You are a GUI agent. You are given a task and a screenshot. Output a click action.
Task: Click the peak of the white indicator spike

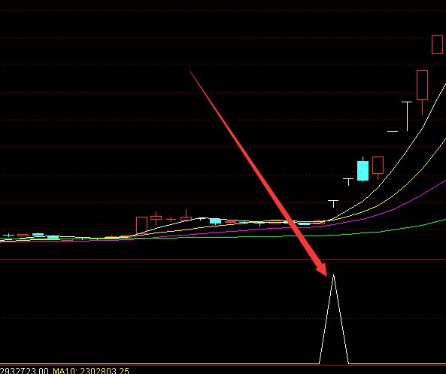tap(333, 275)
